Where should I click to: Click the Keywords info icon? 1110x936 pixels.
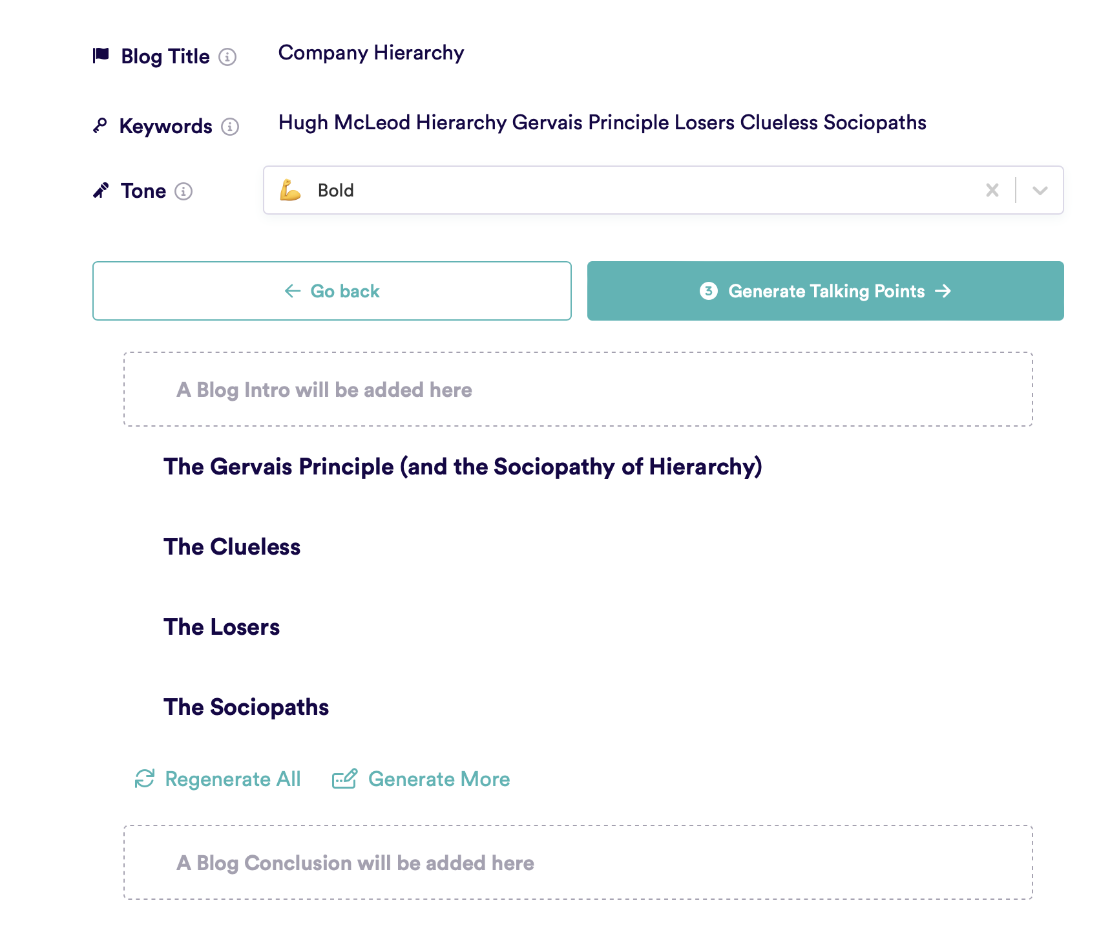230,127
